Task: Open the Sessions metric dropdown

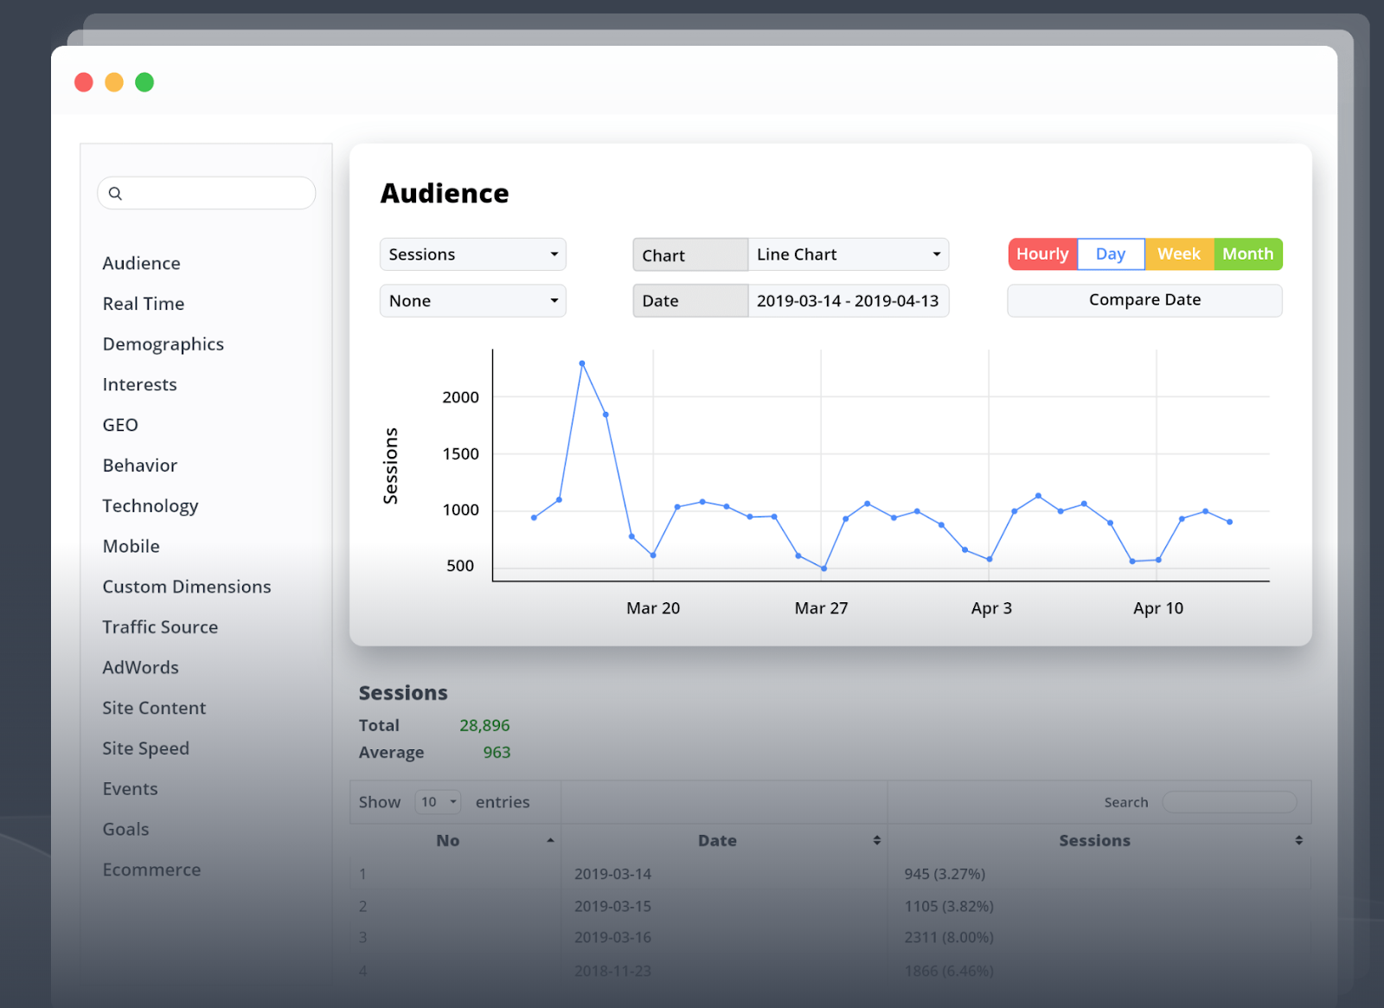Action: tap(473, 254)
